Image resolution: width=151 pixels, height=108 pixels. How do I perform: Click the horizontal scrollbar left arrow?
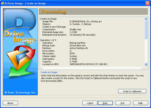point(41,68)
